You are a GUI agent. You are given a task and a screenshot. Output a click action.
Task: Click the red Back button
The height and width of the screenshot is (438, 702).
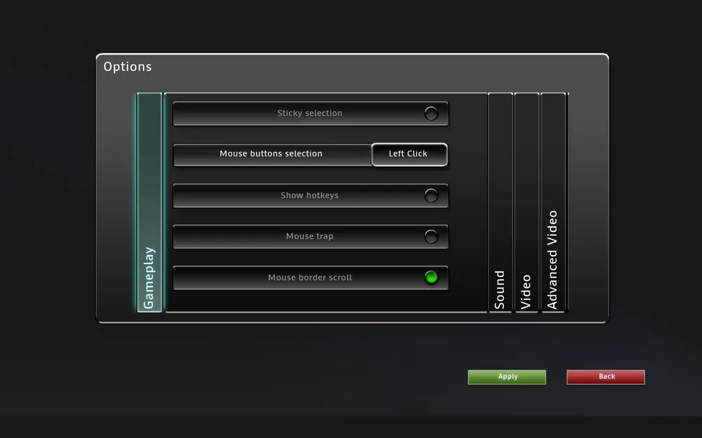pos(606,377)
